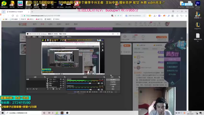204x115 pixels.
Task: Toggle visibility of second text source
Action: click(x=61, y=81)
